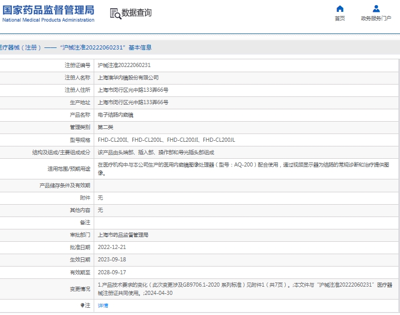Click the 备注 row label
Image resolution: width=400 pixels, height=315 pixels.
point(85,223)
